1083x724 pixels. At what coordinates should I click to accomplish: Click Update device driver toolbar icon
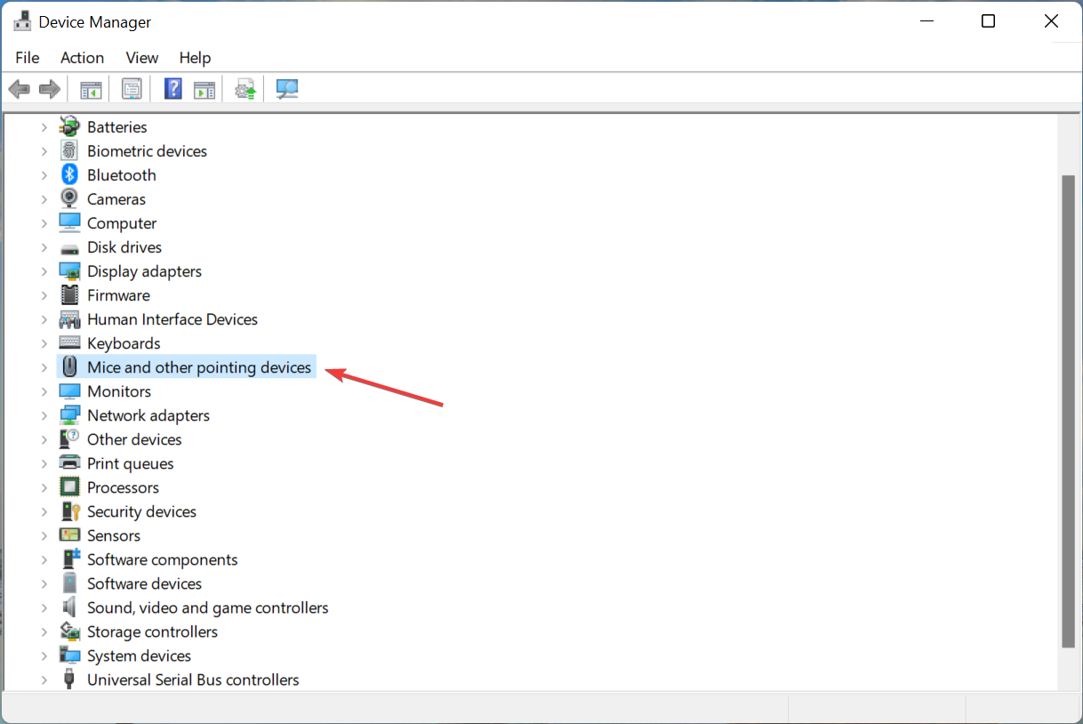coord(245,89)
